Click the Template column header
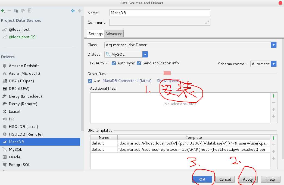This screenshot has height=185, width=284. pos(194,137)
